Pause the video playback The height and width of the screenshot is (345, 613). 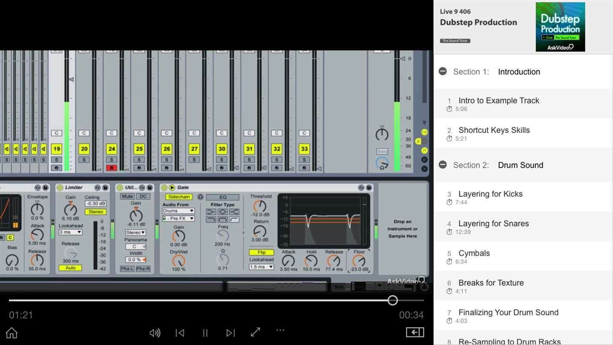pyautogui.click(x=205, y=333)
